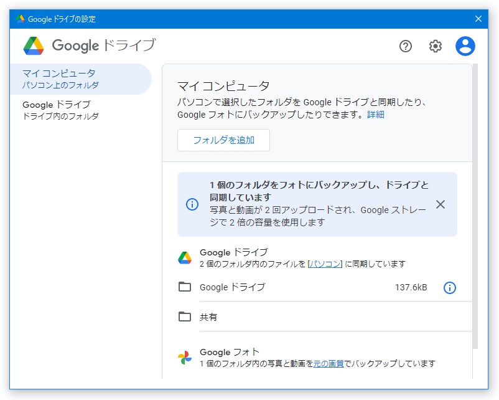Click the フォルダを追加 button

[223, 140]
